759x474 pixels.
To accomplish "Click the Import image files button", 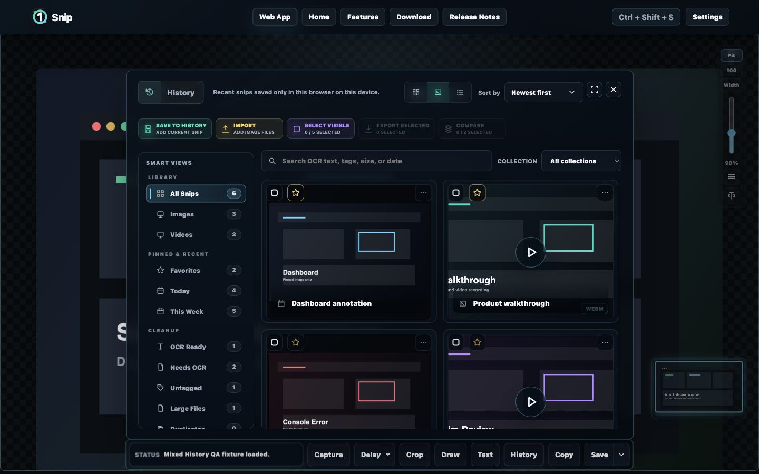I will point(249,129).
